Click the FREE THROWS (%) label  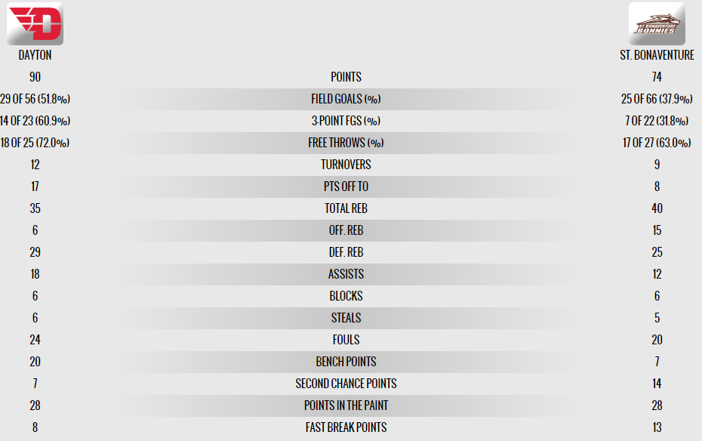(x=346, y=143)
